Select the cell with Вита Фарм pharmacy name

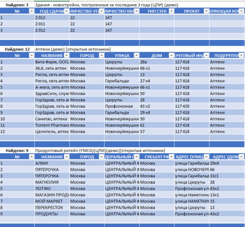point(51,62)
